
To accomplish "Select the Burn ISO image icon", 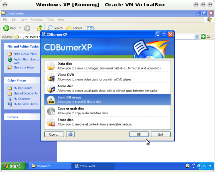I will [51, 100].
